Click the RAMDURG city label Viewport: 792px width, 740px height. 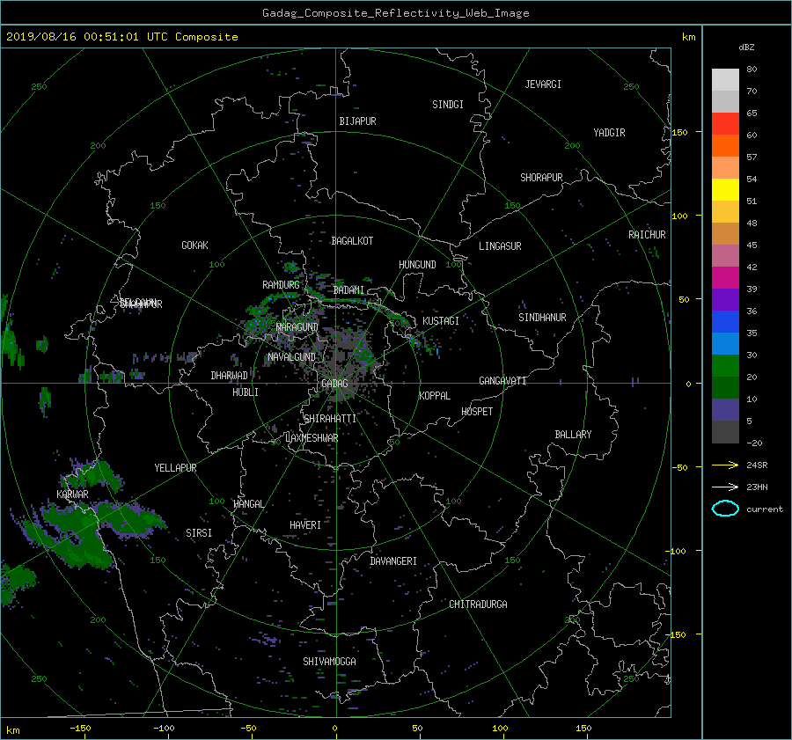(281, 285)
